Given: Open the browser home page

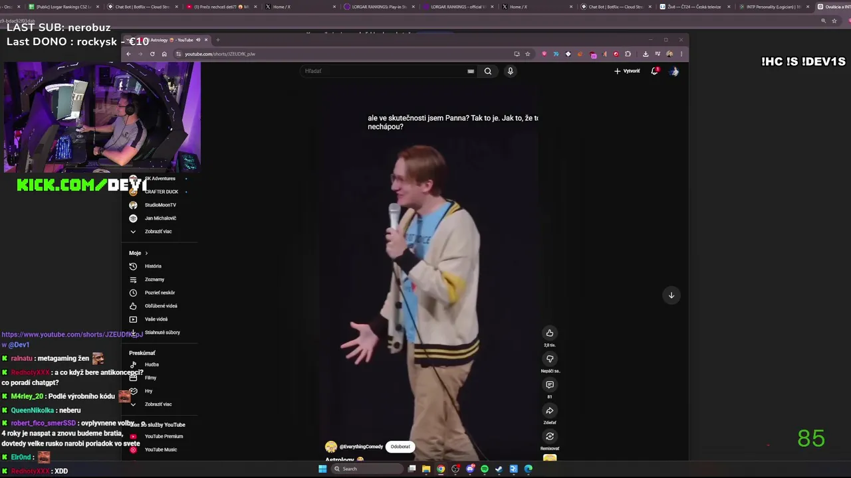Looking at the screenshot, I should click(164, 54).
